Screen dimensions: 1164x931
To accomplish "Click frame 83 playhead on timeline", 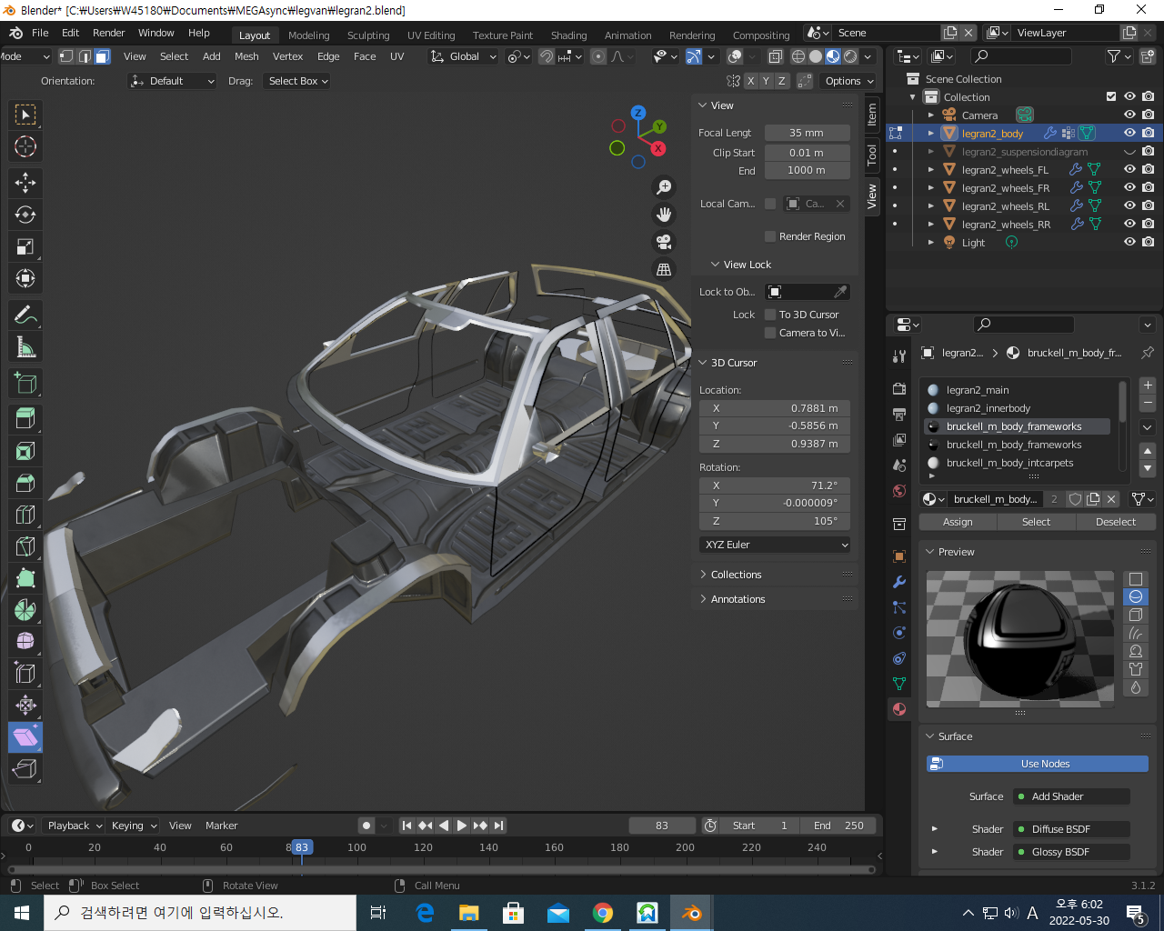I will pyautogui.click(x=301, y=847).
